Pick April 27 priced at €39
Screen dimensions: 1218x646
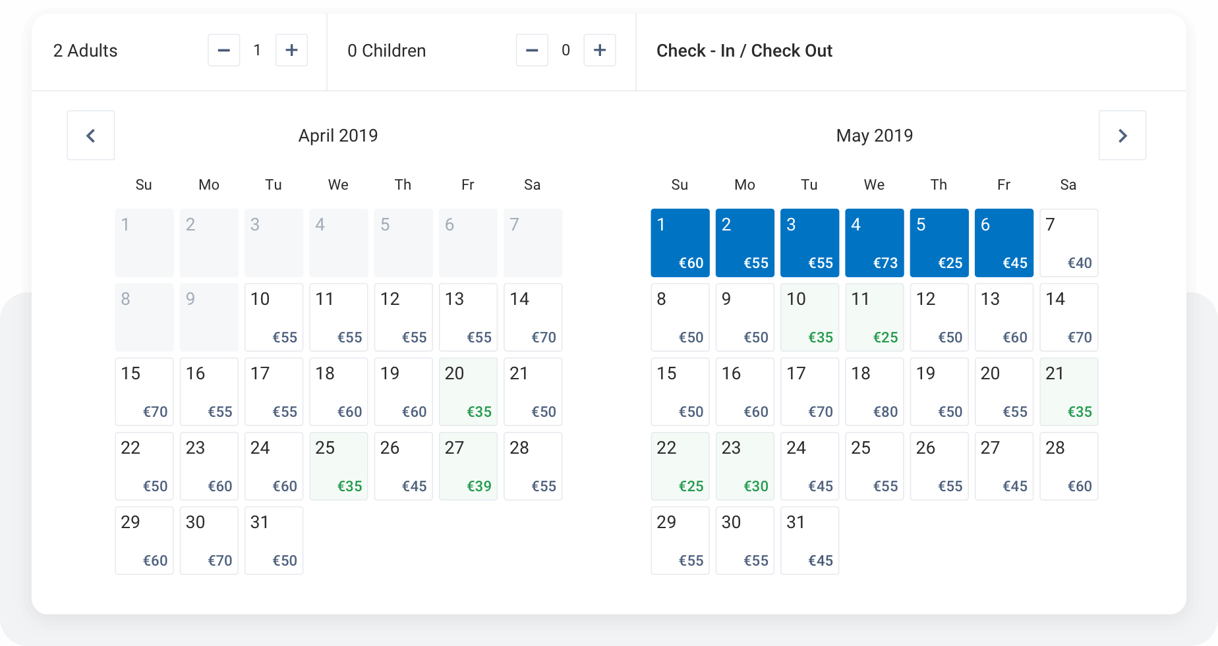pos(468,466)
